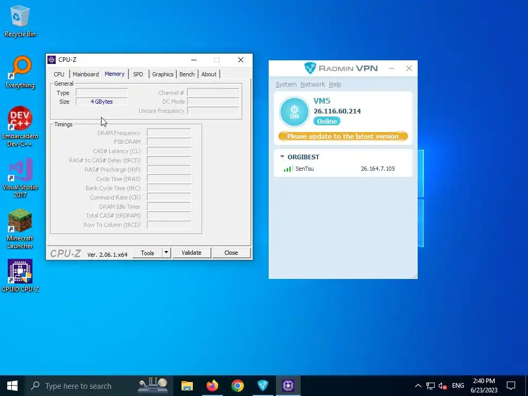
Task: Select the Memory tab in CPU-Z
Action: click(x=114, y=74)
